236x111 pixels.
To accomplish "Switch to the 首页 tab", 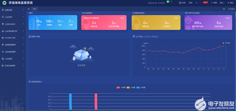I will tap(35, 9).
